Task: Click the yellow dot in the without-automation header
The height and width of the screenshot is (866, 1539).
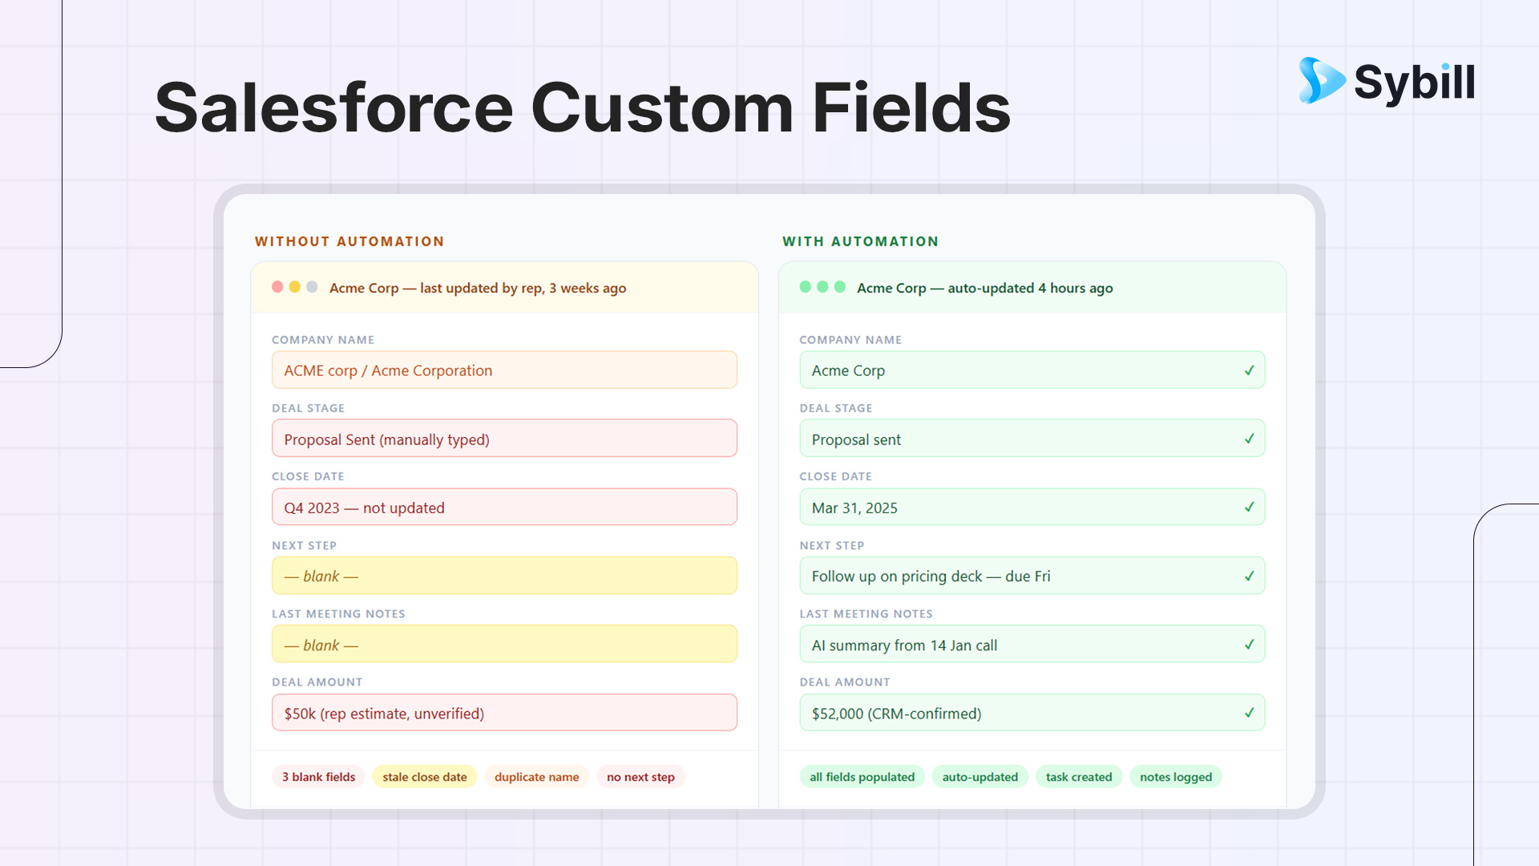Action: coord(295,287)
